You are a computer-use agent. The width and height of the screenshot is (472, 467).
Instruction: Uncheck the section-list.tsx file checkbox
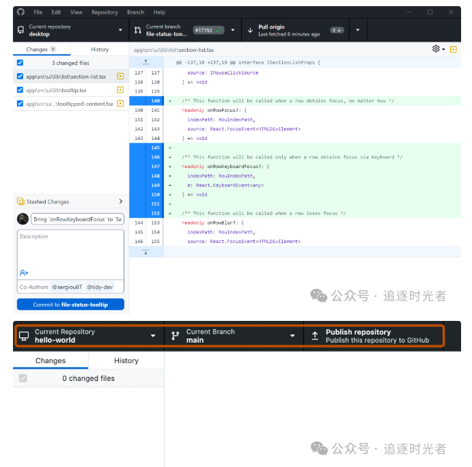pyautogui.click(x=20, y=76)
